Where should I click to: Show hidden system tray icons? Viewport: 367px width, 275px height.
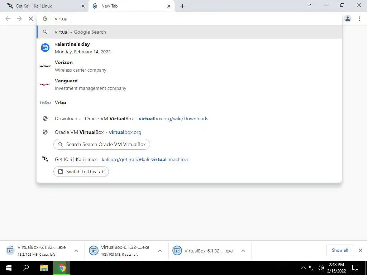303,268
